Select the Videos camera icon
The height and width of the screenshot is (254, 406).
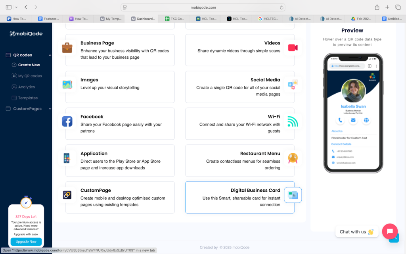(x=293, y=48)
